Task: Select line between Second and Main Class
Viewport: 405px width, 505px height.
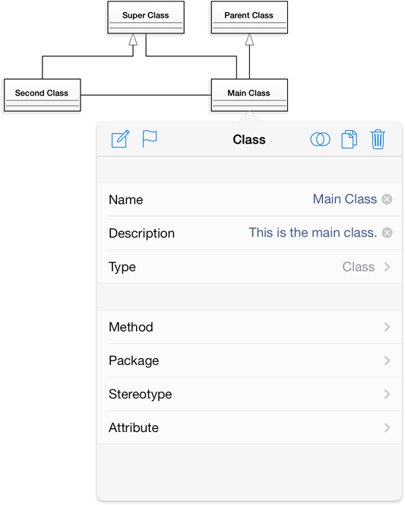Action: (146, 95)
